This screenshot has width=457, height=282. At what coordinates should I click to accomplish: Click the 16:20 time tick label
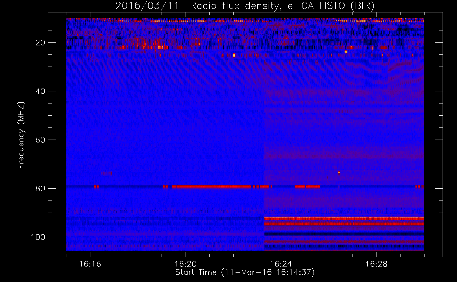pyautogui.click(x=186, y=264)
